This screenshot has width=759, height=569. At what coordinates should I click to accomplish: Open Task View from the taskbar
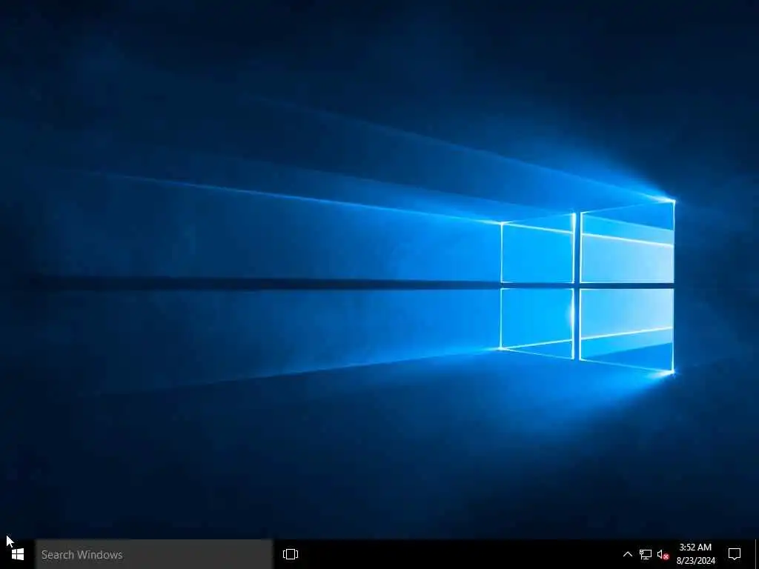click(291, 554)
